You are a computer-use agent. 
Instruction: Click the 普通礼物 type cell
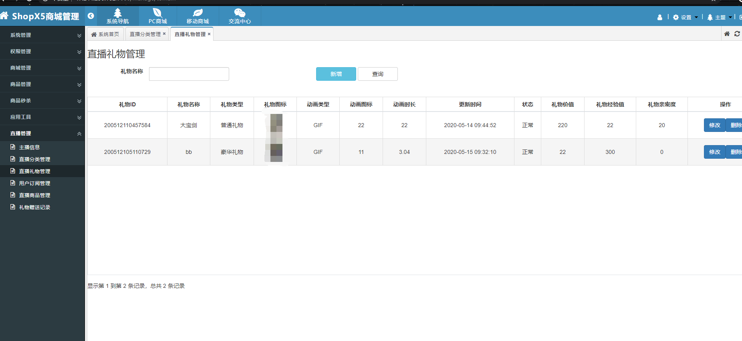click(x=232, y=125)
